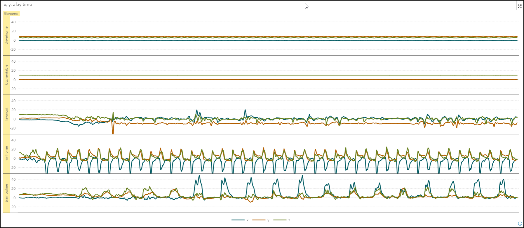Select the kitchentable row label
Screen dimensions: 524x228
[x=6, y=75]
